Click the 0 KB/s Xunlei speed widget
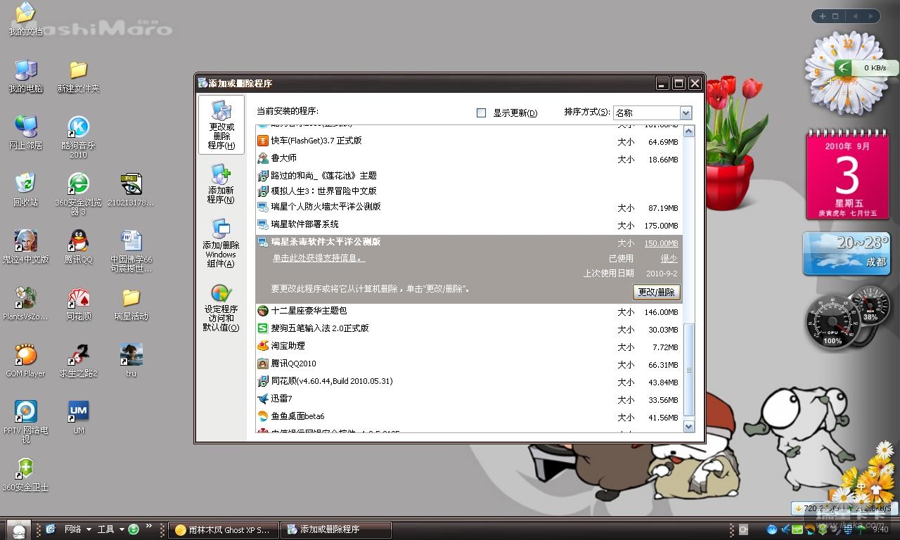 point(866,67)
